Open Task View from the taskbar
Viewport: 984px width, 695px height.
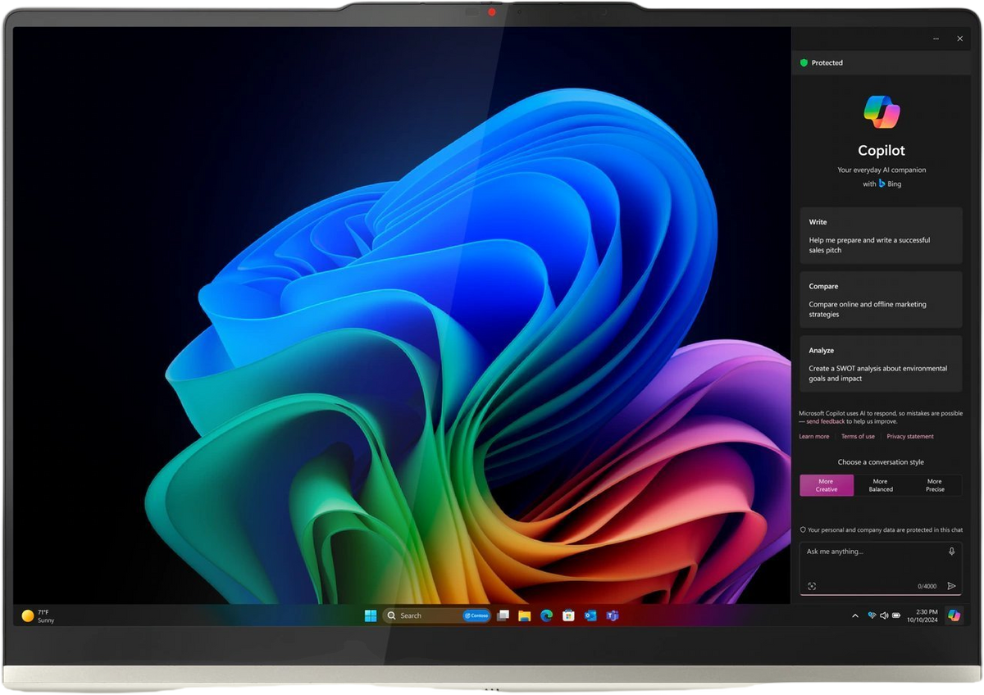pos(503,616)
